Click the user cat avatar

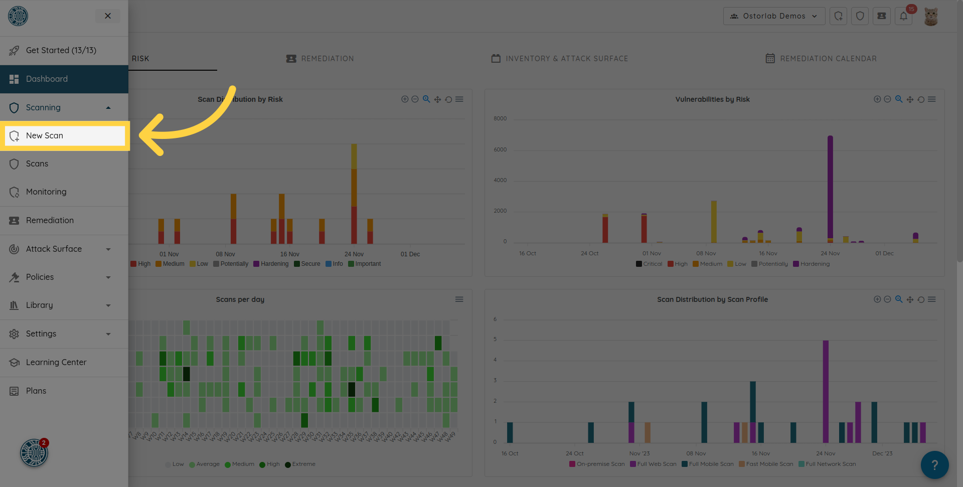coord(931,16)
